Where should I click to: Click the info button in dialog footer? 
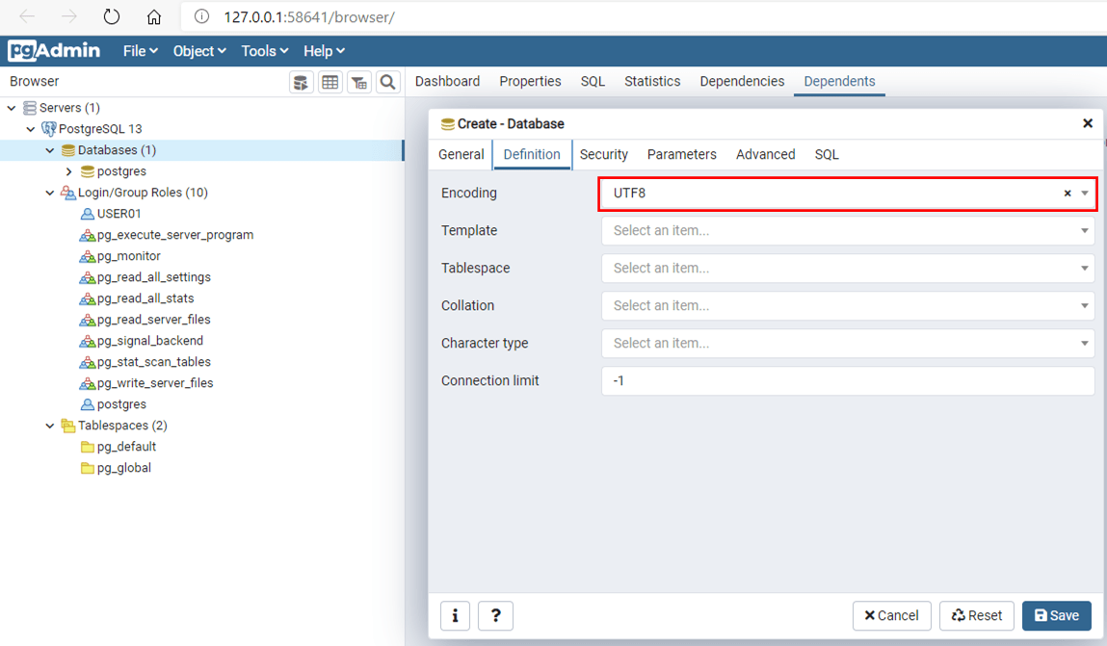pyautogui.click(x=455, y=615)
